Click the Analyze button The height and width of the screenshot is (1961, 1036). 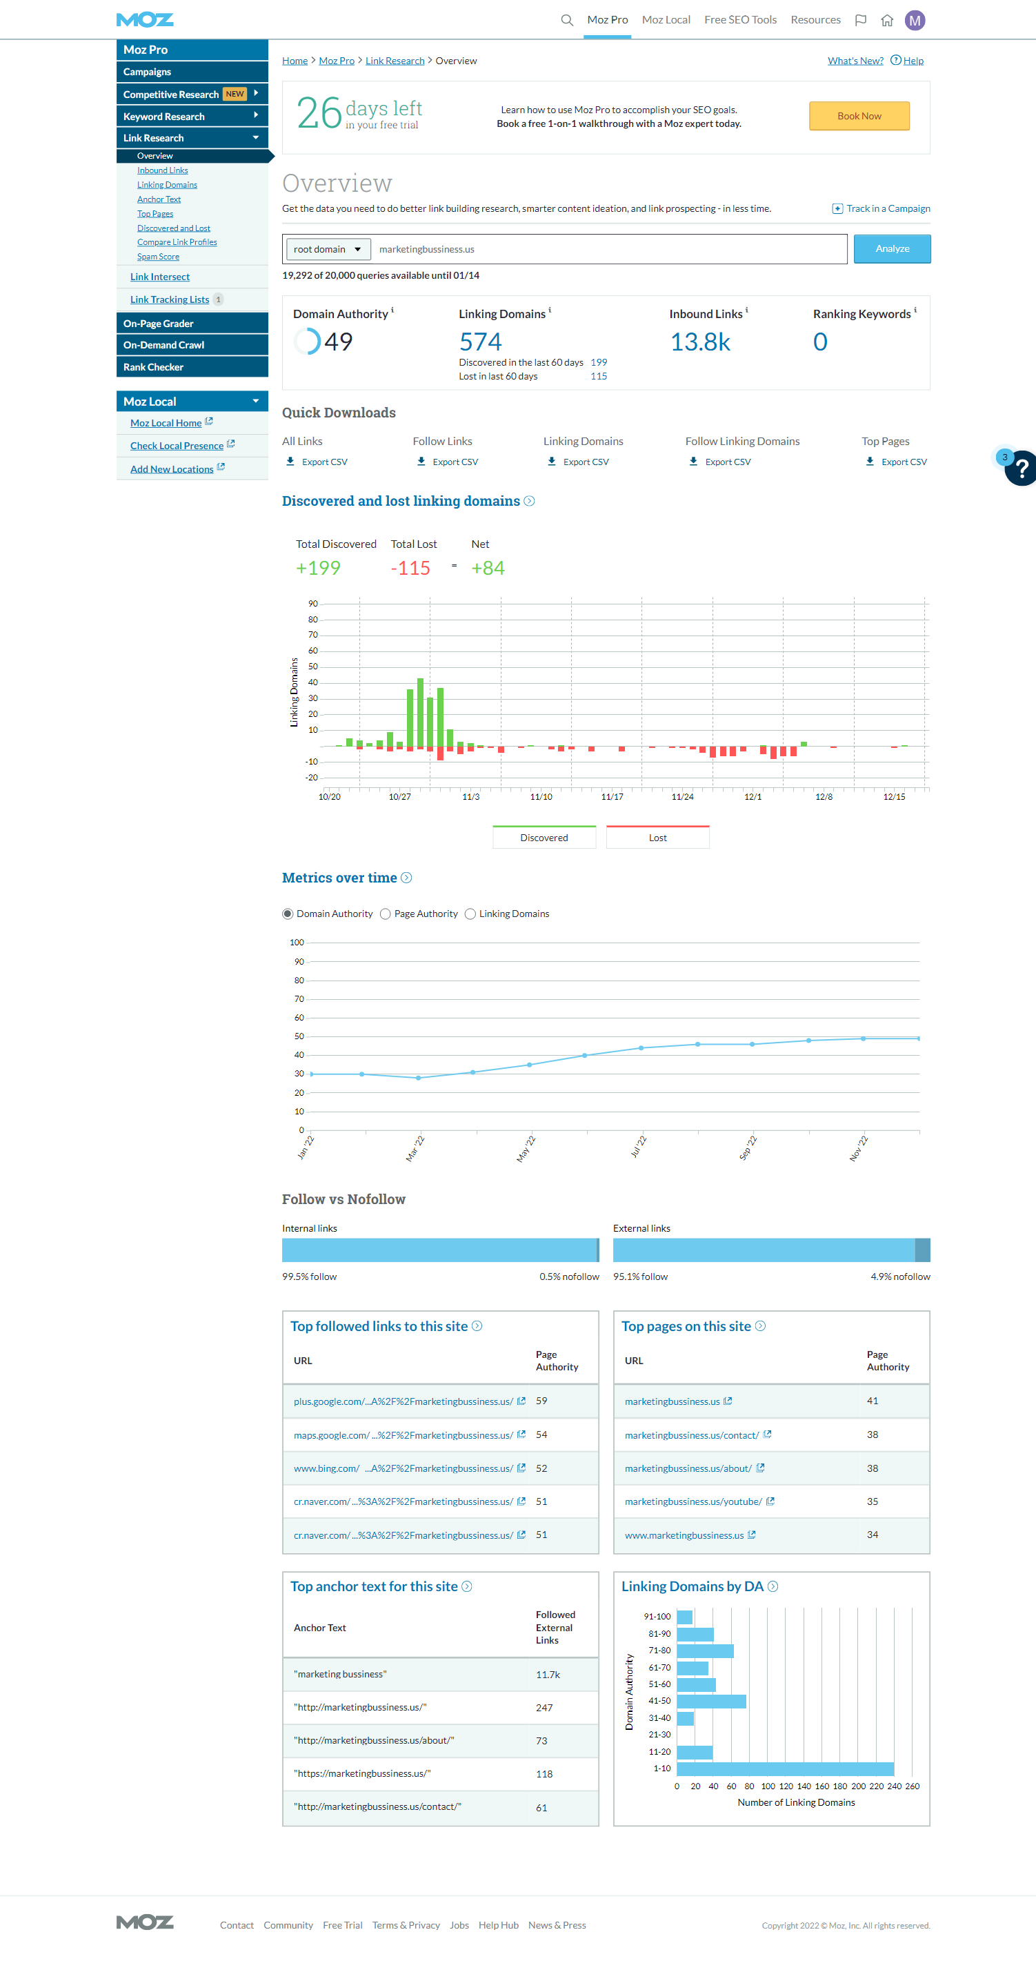(x=892, y=249)
